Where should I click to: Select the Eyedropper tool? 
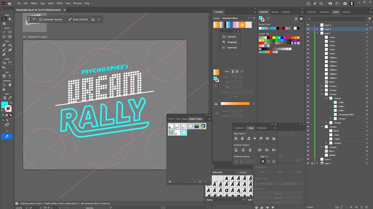(x=10, y=98)
